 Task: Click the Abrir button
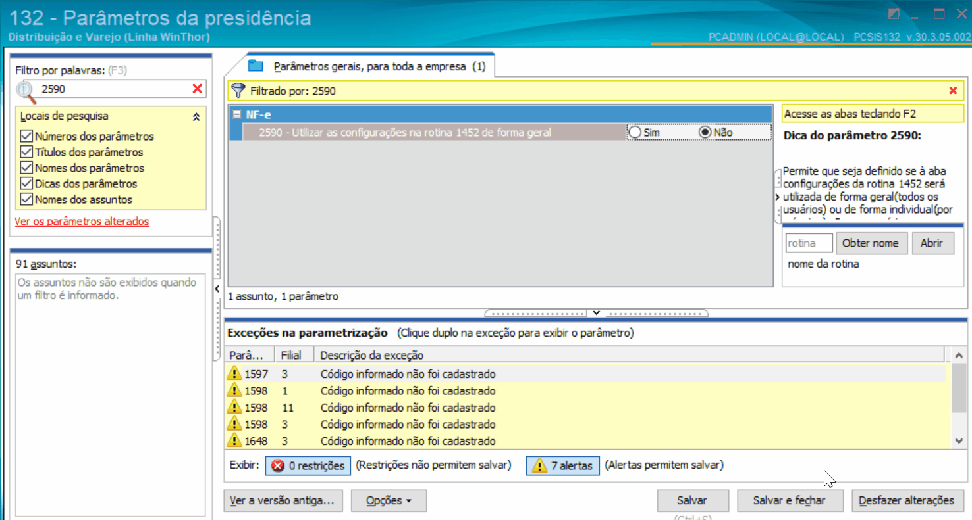[932, 243]
